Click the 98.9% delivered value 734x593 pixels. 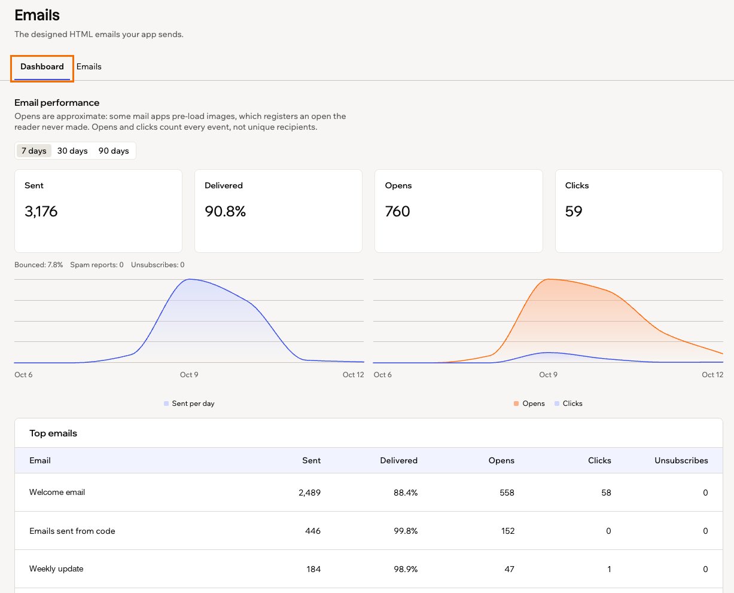pyautogui.click(x=406, y=569)
